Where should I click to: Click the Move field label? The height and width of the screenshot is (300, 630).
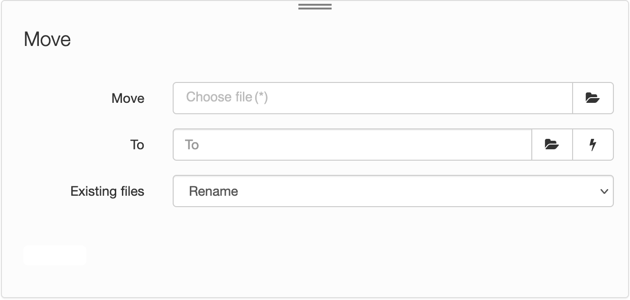pos(128,98)
